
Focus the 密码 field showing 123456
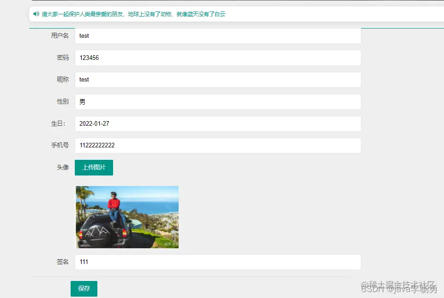(x=218, y=58)
